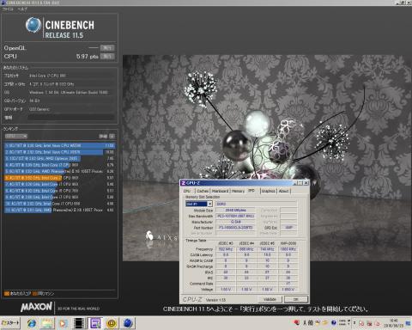Click the MAXON logo at bottom left
The width and height of the screenshot is (412, 330).
point(36,307)
